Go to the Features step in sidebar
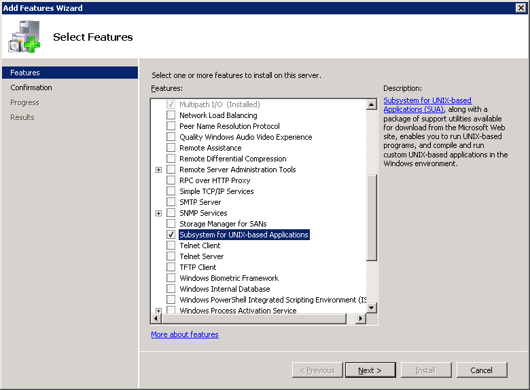 [x=25, y=73]
